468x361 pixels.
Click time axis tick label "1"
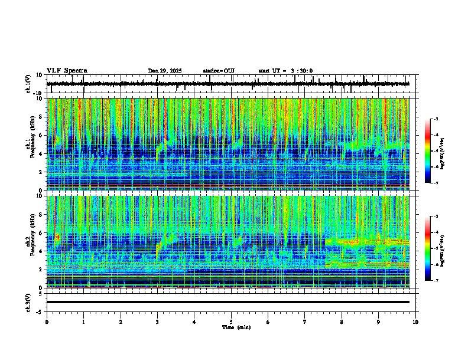(83, 322)
